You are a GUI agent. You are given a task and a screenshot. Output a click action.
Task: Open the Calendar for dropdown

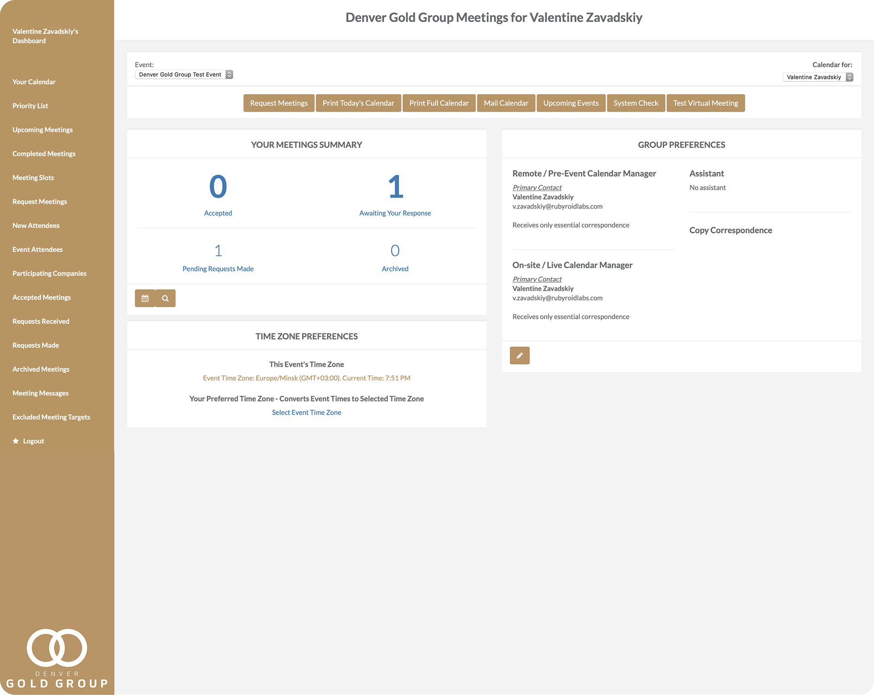[x=818, y=77]
